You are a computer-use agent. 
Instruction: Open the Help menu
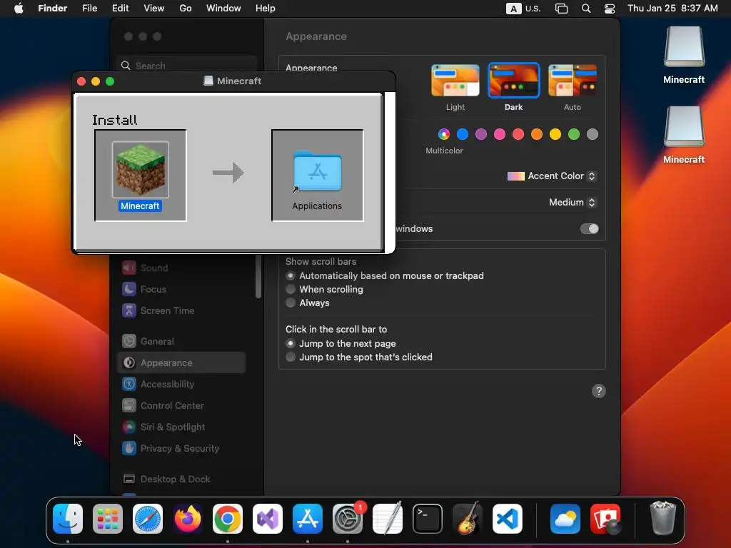(x=266, y=9)
